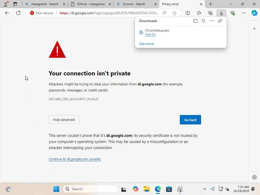Screen dimensions: 260x195
Task: Open more options in Downloads panel
Action: point(212,21)
